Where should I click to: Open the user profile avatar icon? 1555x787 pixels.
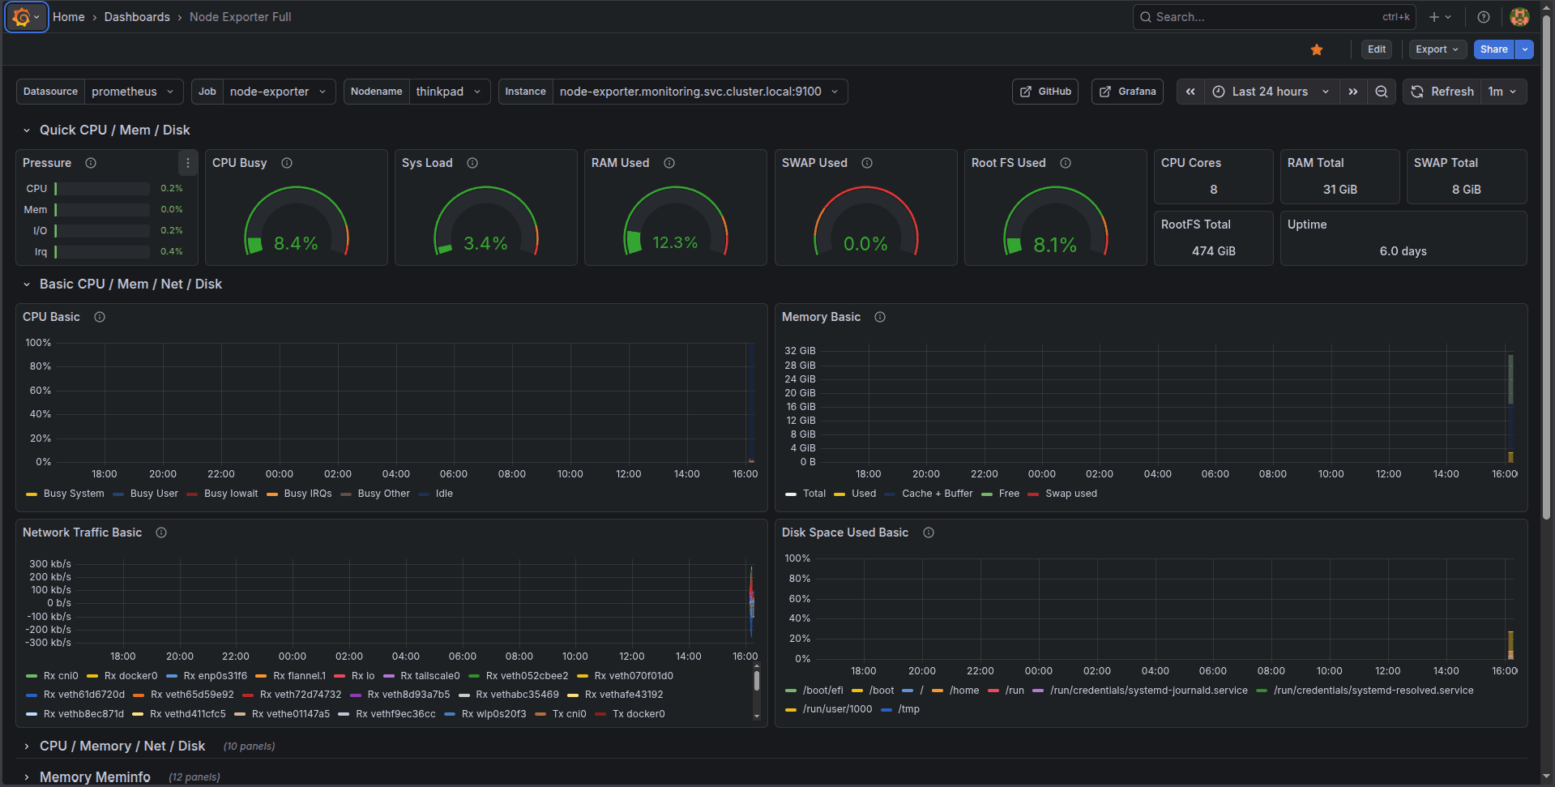coord(1519,16)
